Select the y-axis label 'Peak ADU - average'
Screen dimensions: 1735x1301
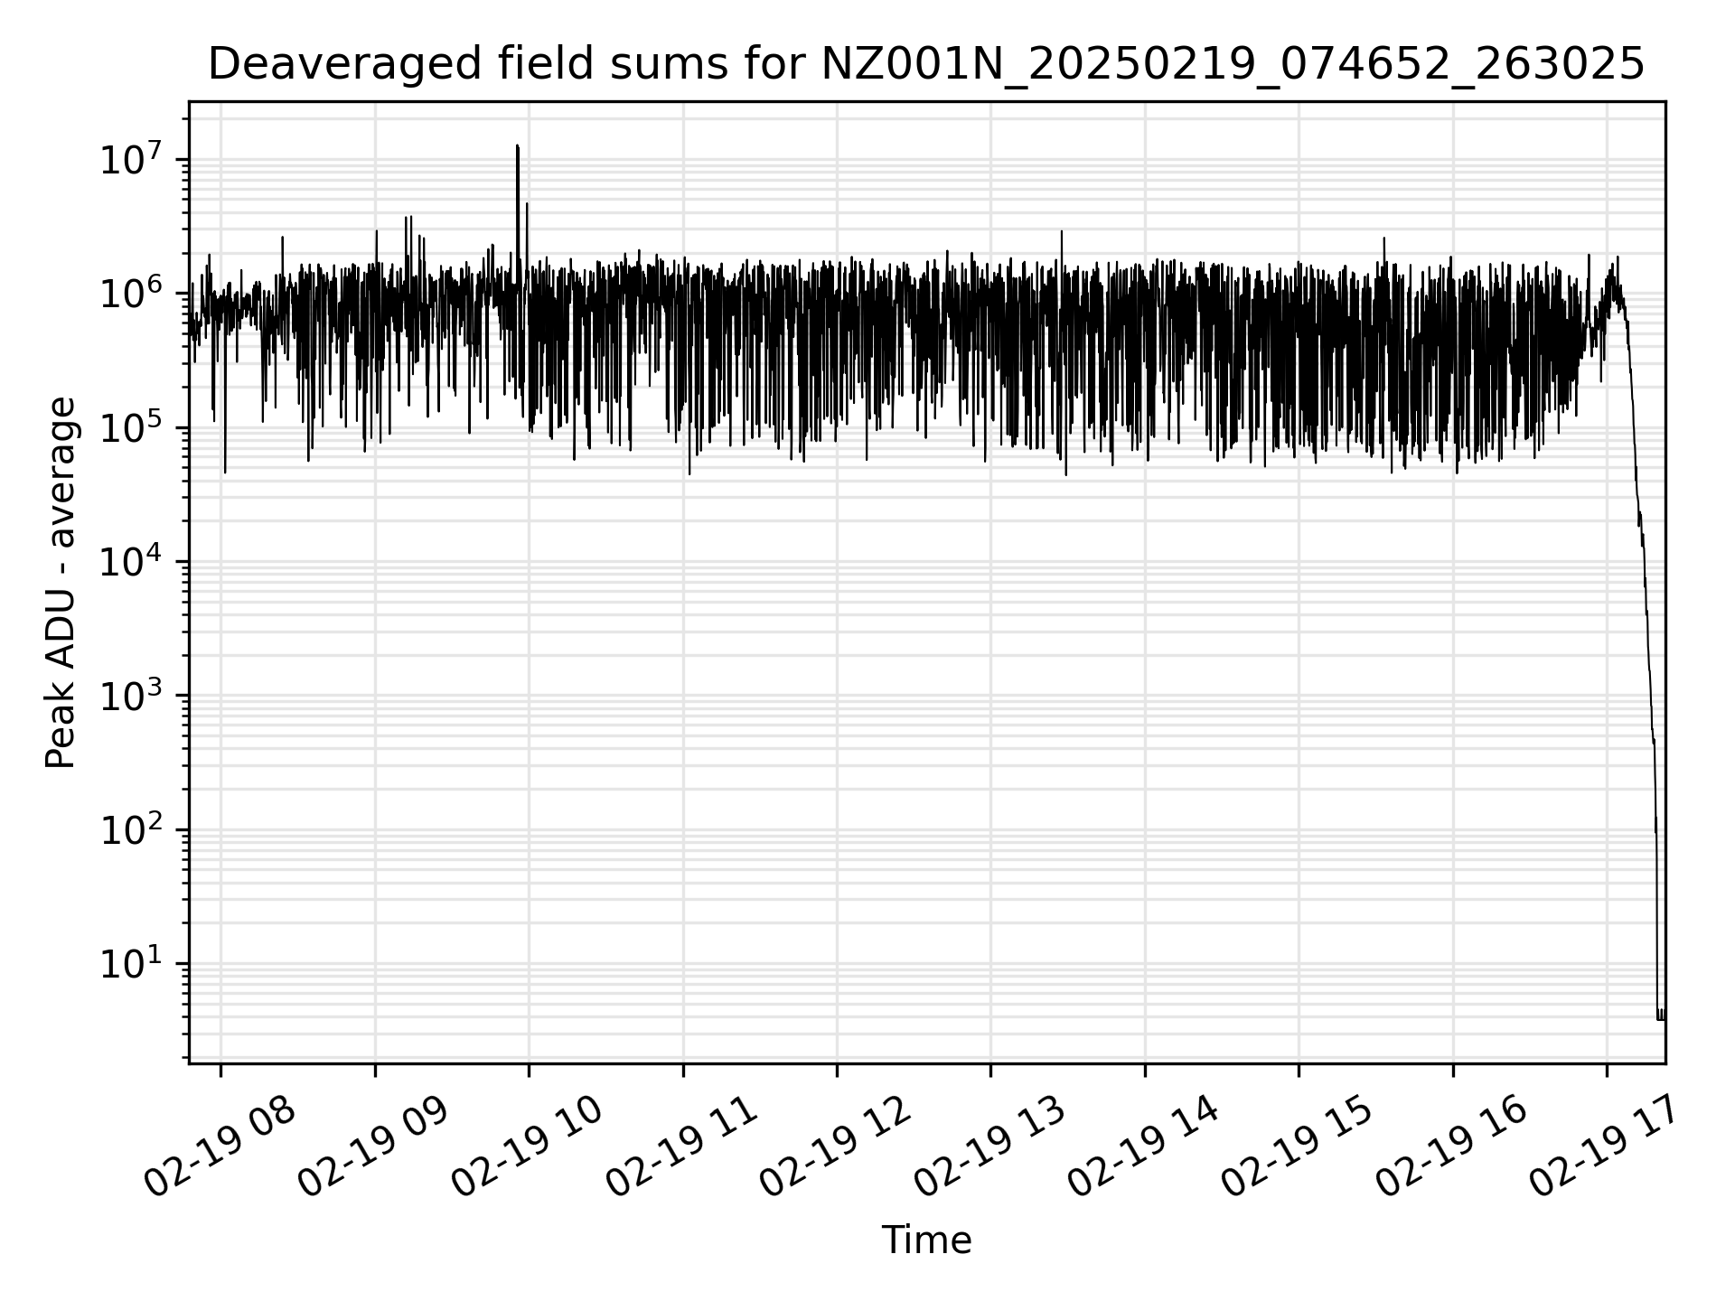(x=61, y=583)
